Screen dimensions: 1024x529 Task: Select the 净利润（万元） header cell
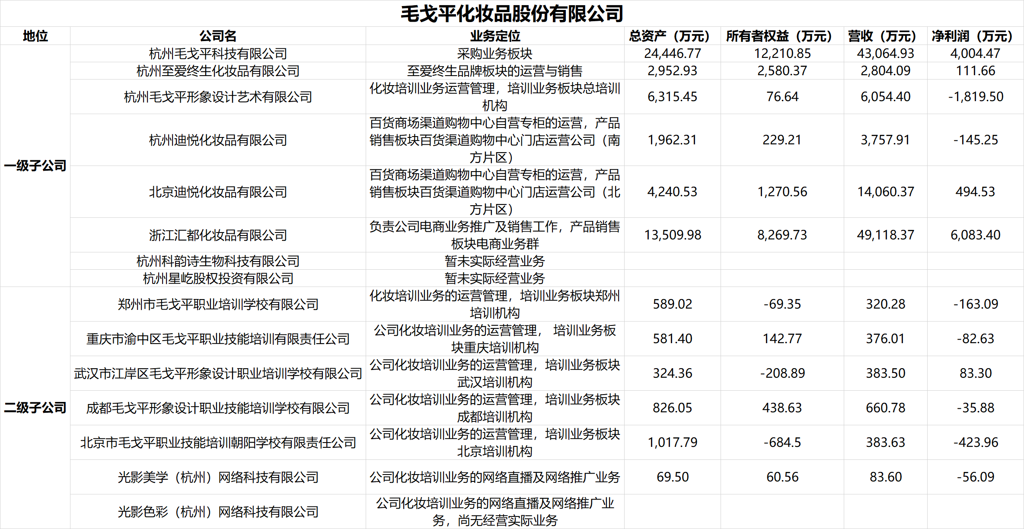pos(975,36)
